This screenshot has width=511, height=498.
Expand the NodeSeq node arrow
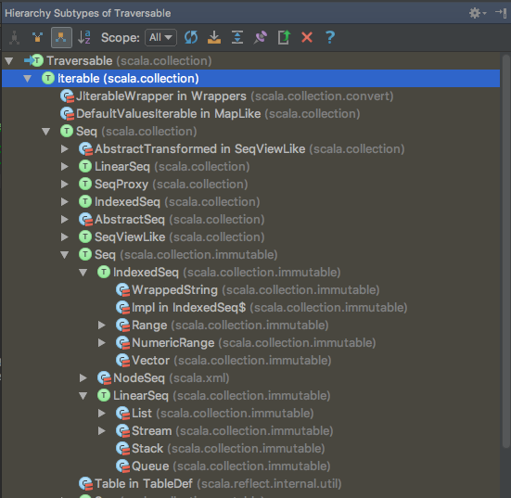point(83,378)
